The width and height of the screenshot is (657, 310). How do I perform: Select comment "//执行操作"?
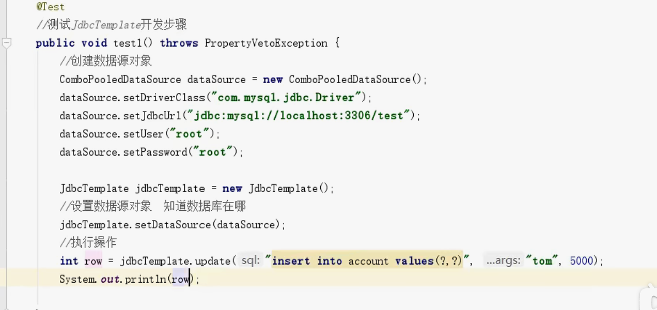tap(88, 243)
